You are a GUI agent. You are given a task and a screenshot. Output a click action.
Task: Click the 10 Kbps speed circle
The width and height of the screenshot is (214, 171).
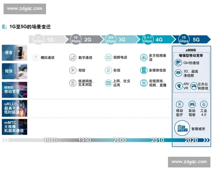click(76, 39)
